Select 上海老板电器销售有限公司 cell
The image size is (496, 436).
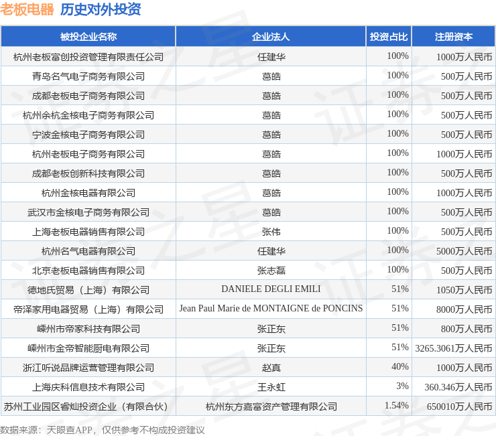pyautogui.click(x=88, y=232)
